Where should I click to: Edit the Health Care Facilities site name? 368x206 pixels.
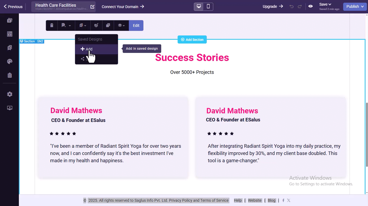(x=92, y=7)
